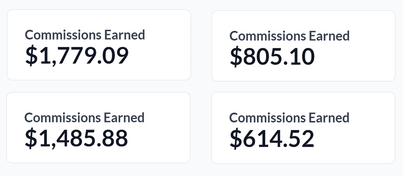Click the word Earned above $805.10
Viewport: 403px width, 176px height.
tap(329, 36)
